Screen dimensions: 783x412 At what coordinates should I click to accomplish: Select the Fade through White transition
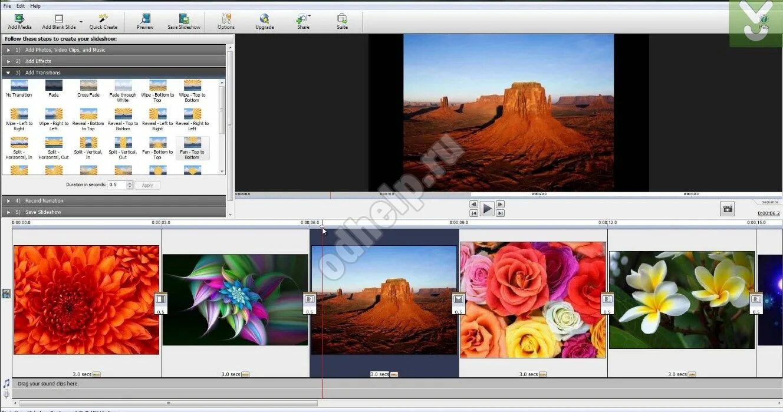[x=123, y=91]
